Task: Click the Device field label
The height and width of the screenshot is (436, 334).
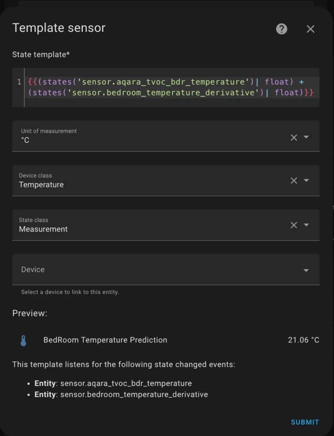Action: click(x=33, y=270)
